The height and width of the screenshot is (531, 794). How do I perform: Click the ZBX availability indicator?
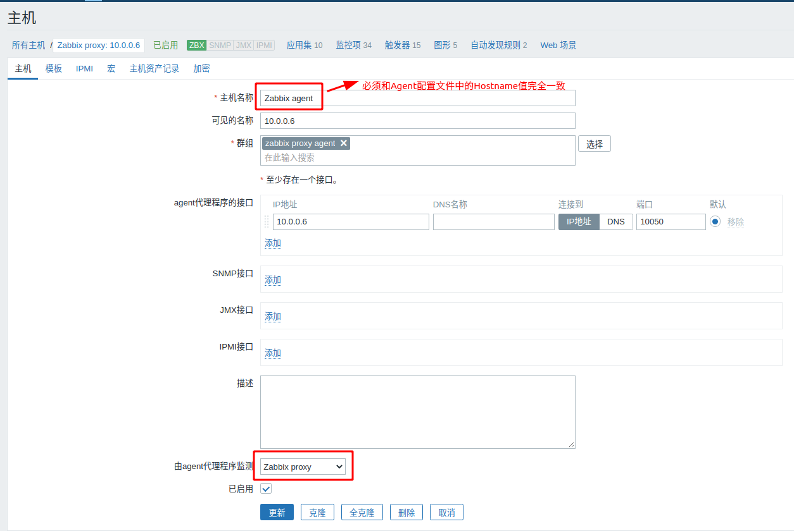[197, 46]
